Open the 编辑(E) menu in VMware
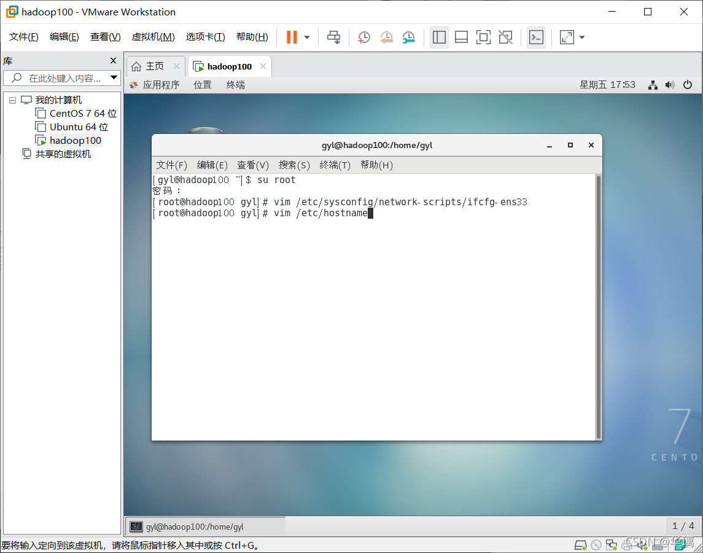 coord(64,37)
